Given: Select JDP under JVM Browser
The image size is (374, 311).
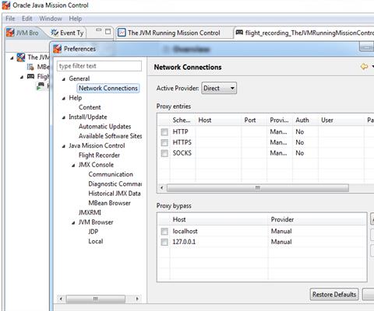Looking at the screenshot, I should click(x=93, y=232).
